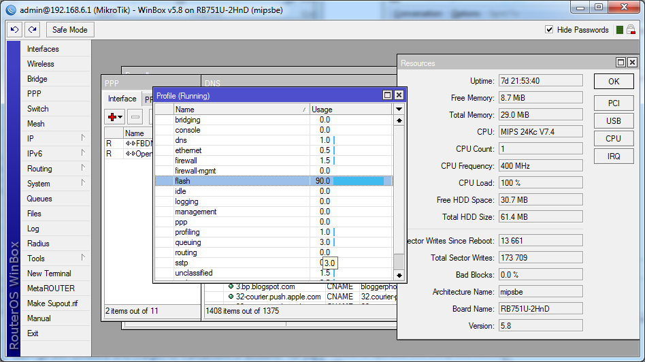Sort Profile list by Name column header
Screen dimensions: 645x362
(x=242, y=110)
